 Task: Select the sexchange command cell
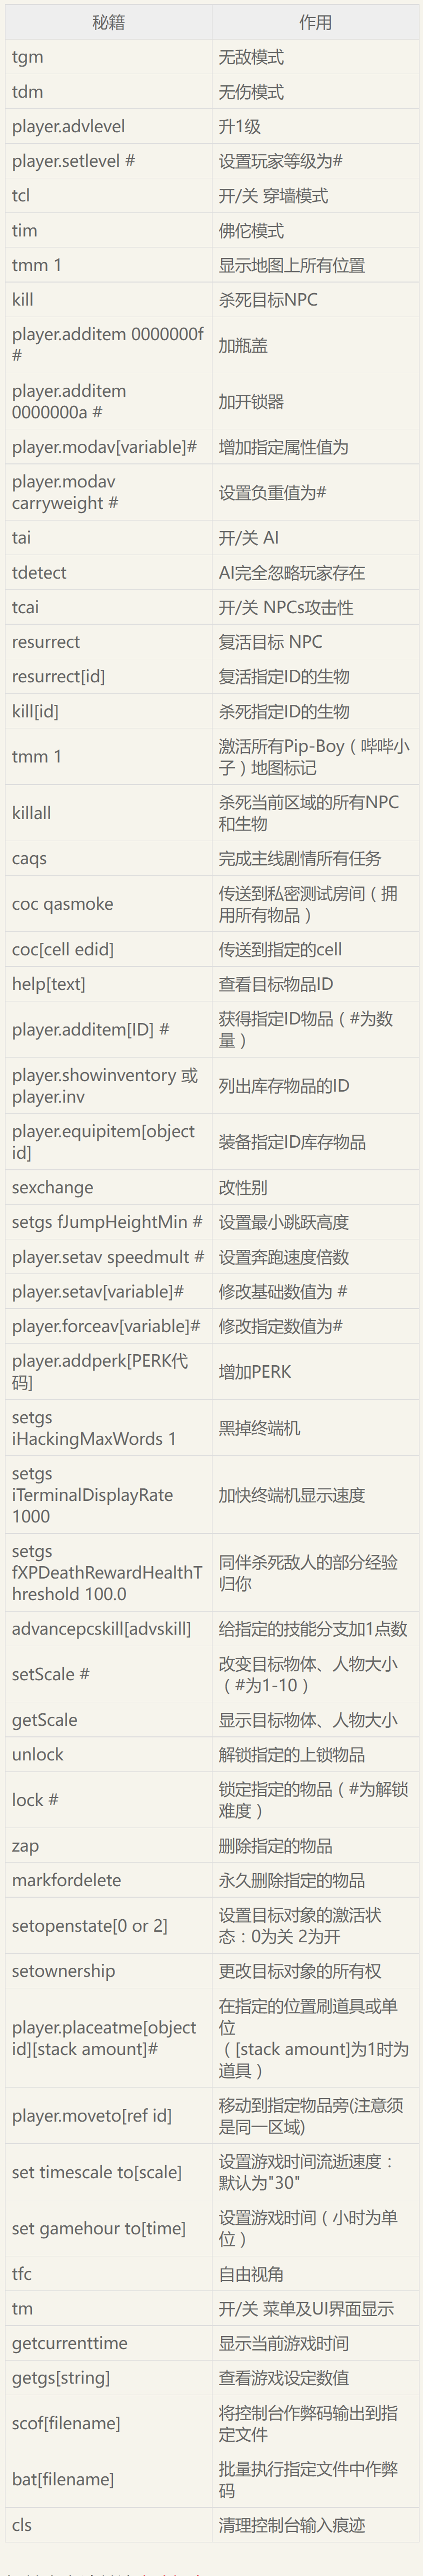click(x=107, y=1188)
